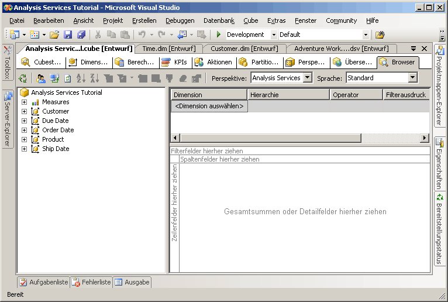Click the Sort Descending icon
This screenshot has width=448, height=302.
coord(95,78)
